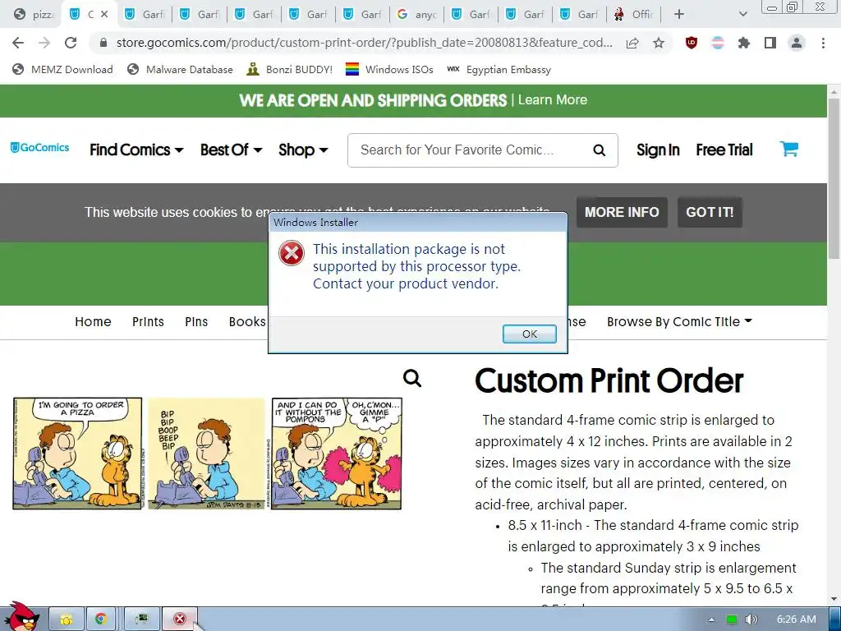Click the zoom magnifier above the comic

(412, 378)
